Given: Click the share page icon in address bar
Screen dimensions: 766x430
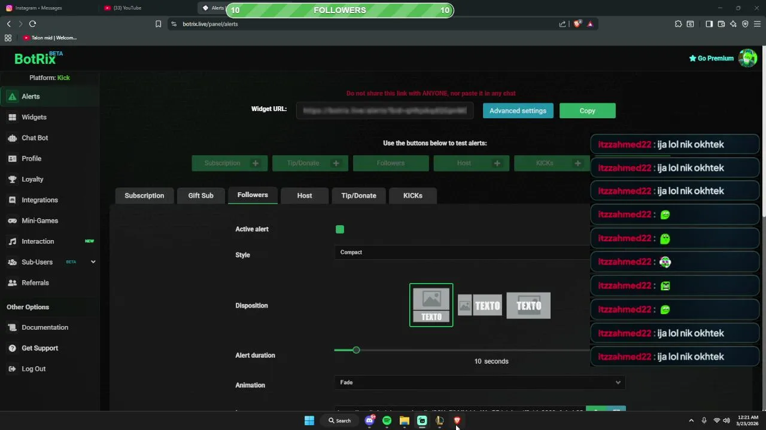Looking at the screenshot, I should coord(563,24).
